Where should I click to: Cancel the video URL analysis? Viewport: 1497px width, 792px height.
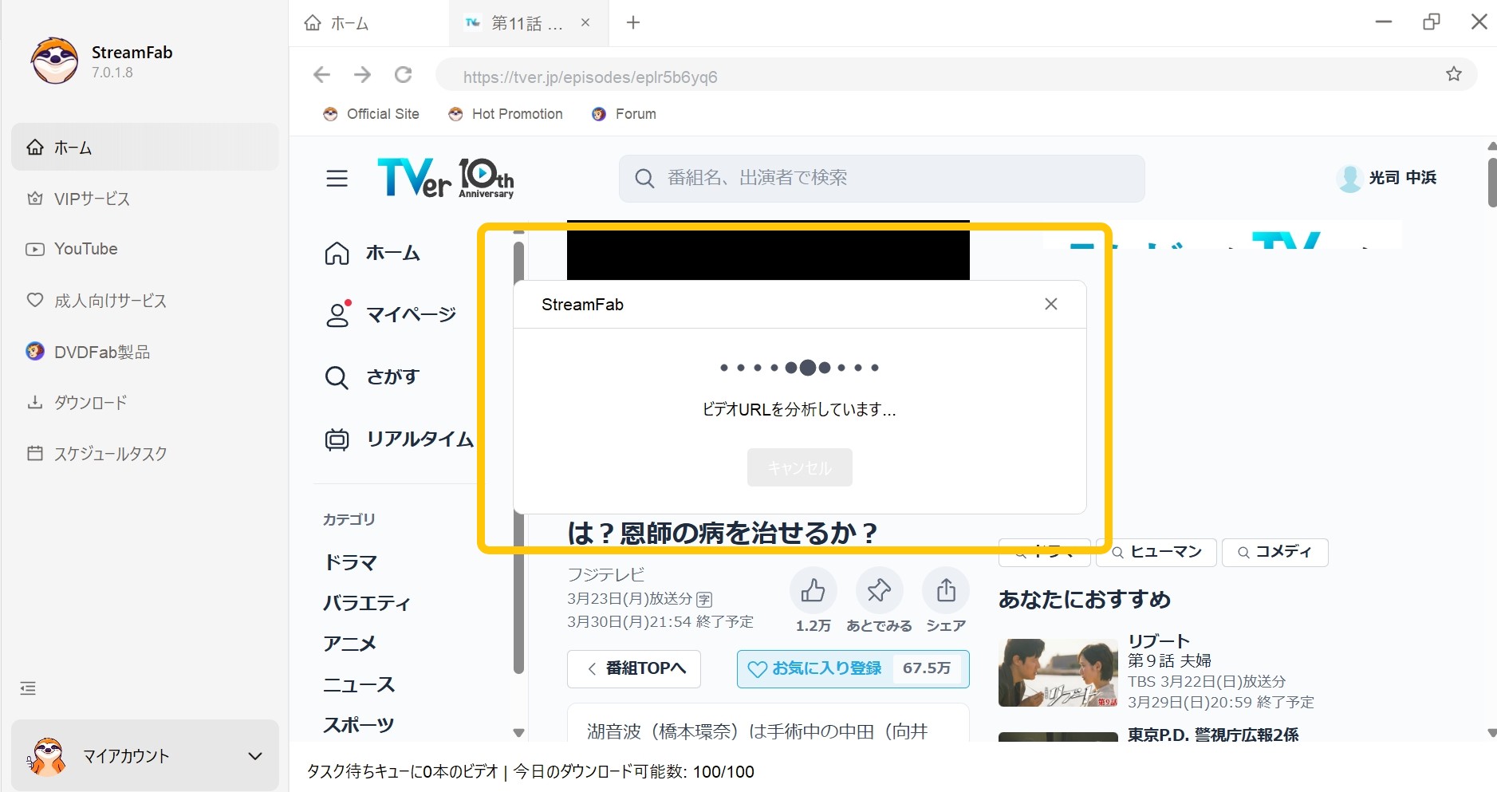[798, 467]
